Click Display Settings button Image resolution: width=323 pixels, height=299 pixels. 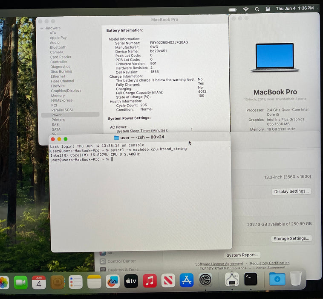pyautogui.click(x=291, y=191)
